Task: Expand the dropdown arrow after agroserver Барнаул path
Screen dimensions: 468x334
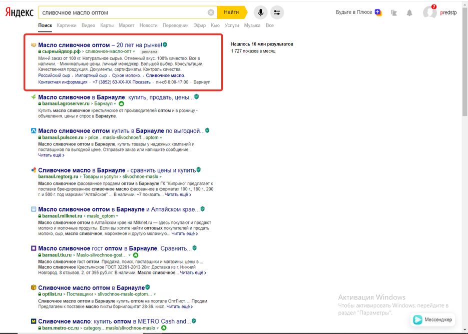Action: point(115,104)
